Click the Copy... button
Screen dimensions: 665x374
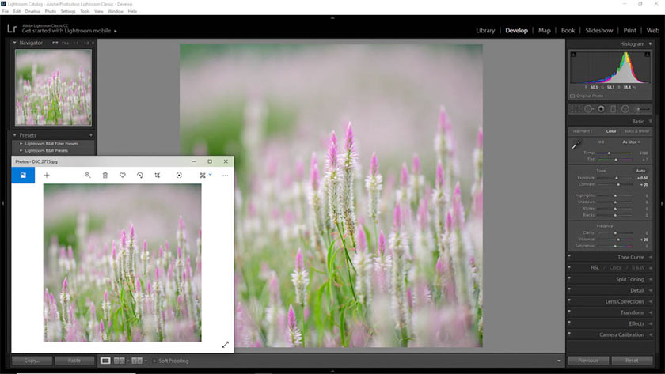[32, 361]
